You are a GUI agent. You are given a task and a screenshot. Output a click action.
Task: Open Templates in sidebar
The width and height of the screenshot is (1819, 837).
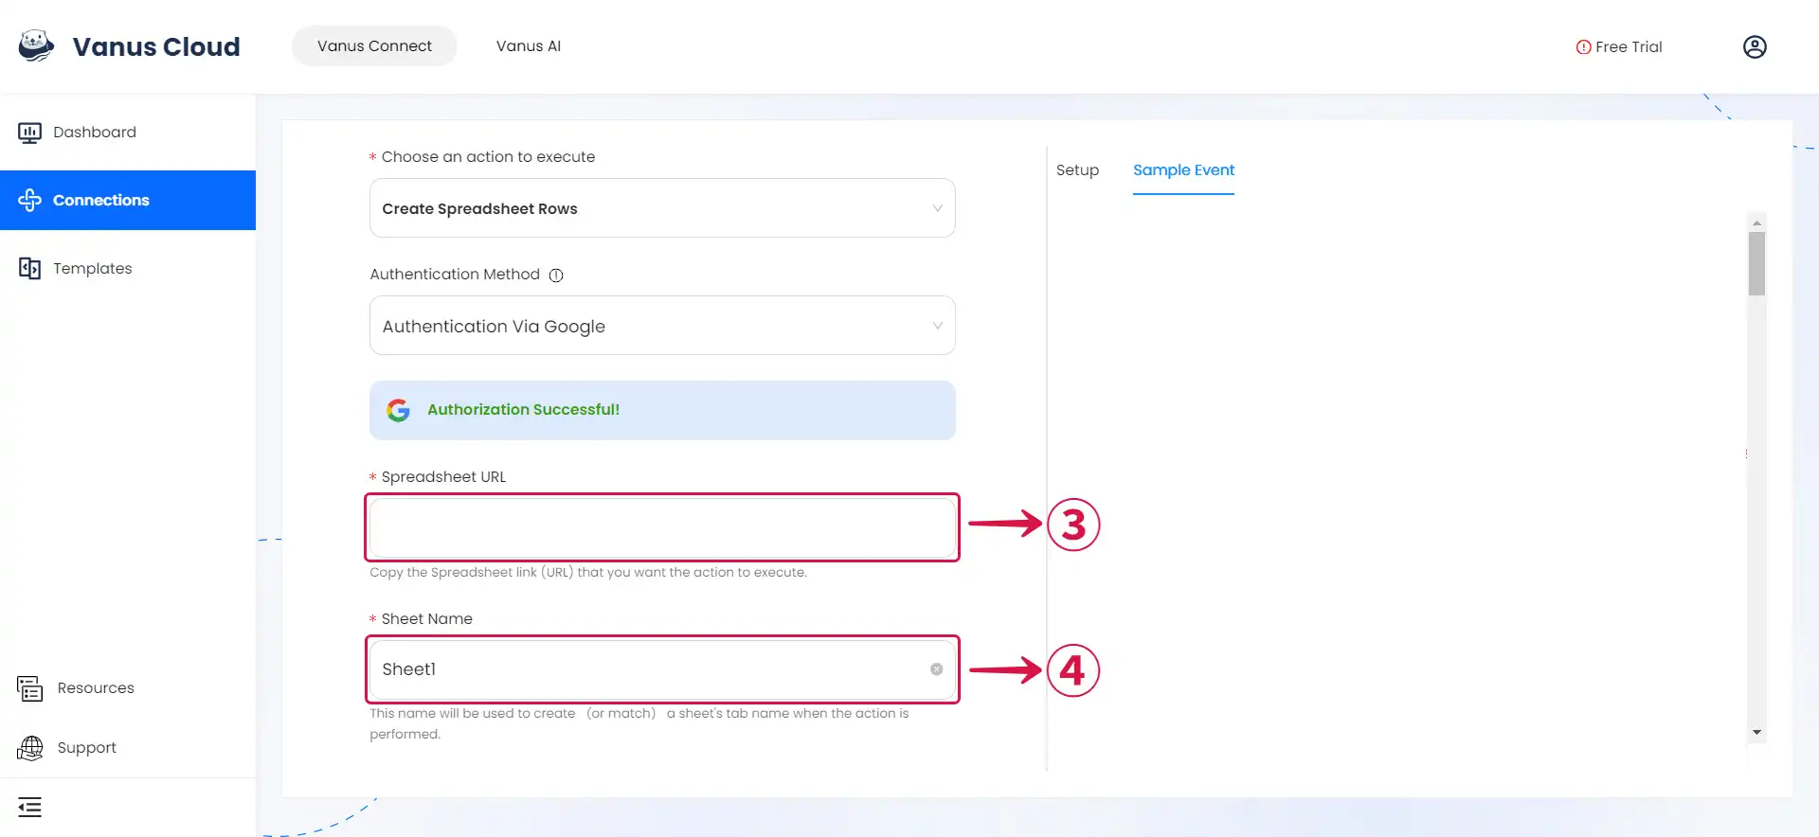click(x=128, y=268)
